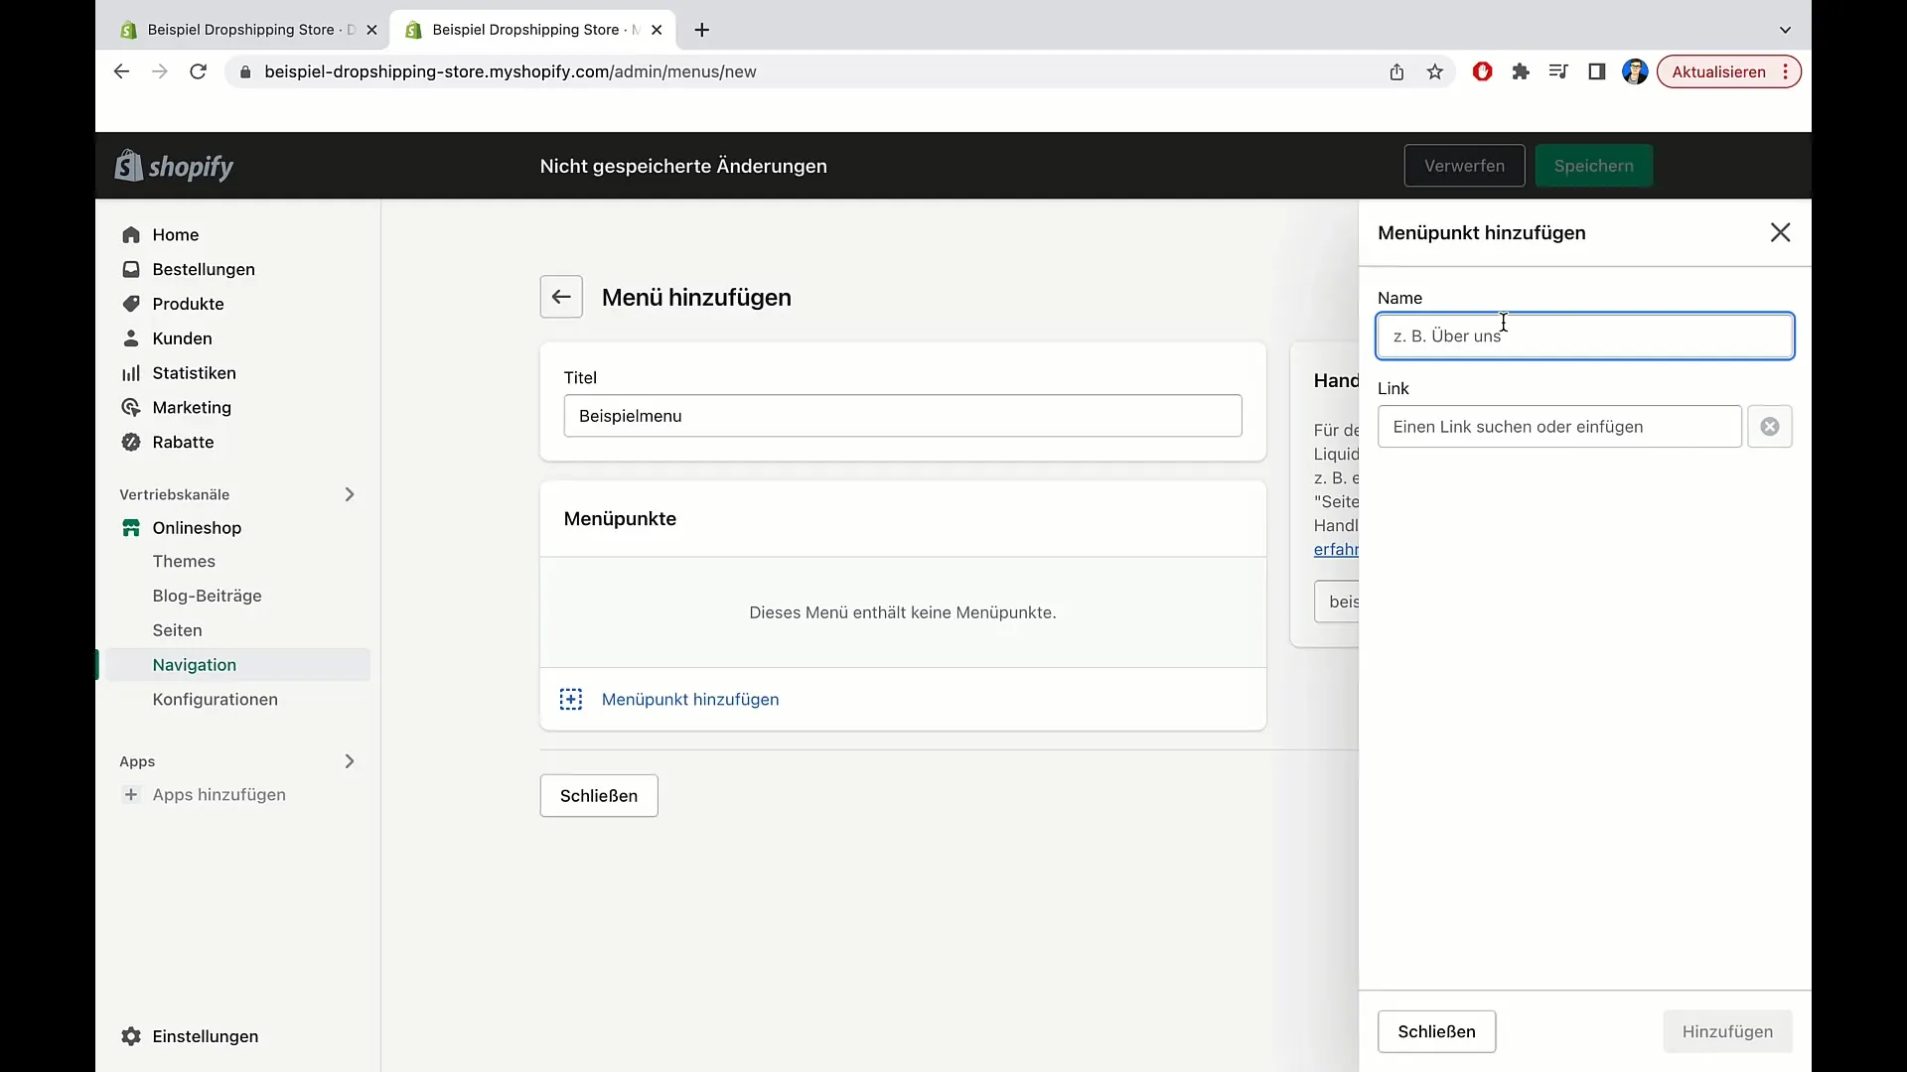Open the Rabatte discount icon
1907x1072 pixels.
pyautogui.click(x=130, y=442)
